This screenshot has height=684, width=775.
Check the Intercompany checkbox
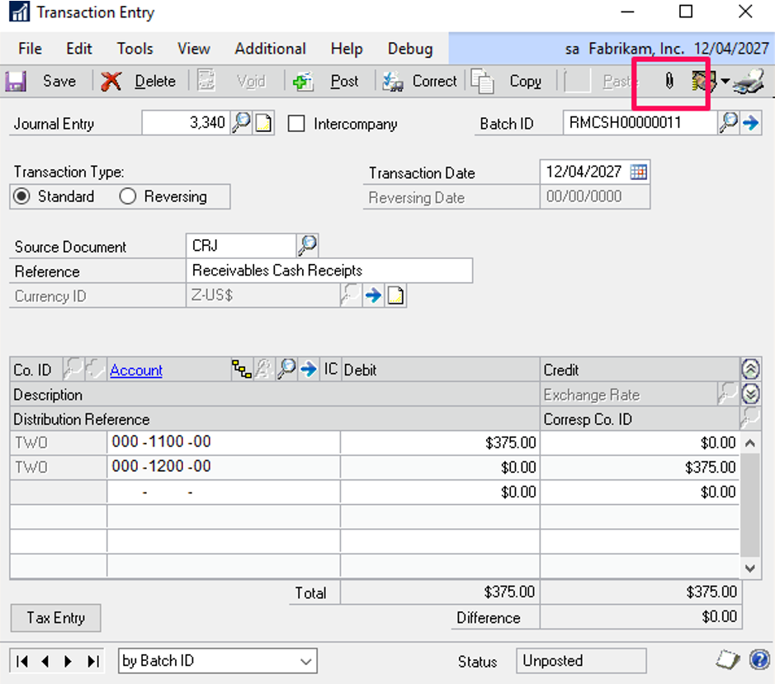[297, 125]
